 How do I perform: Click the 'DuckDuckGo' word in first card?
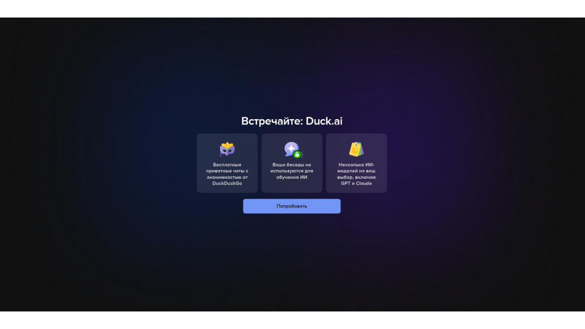coord(227,183)
